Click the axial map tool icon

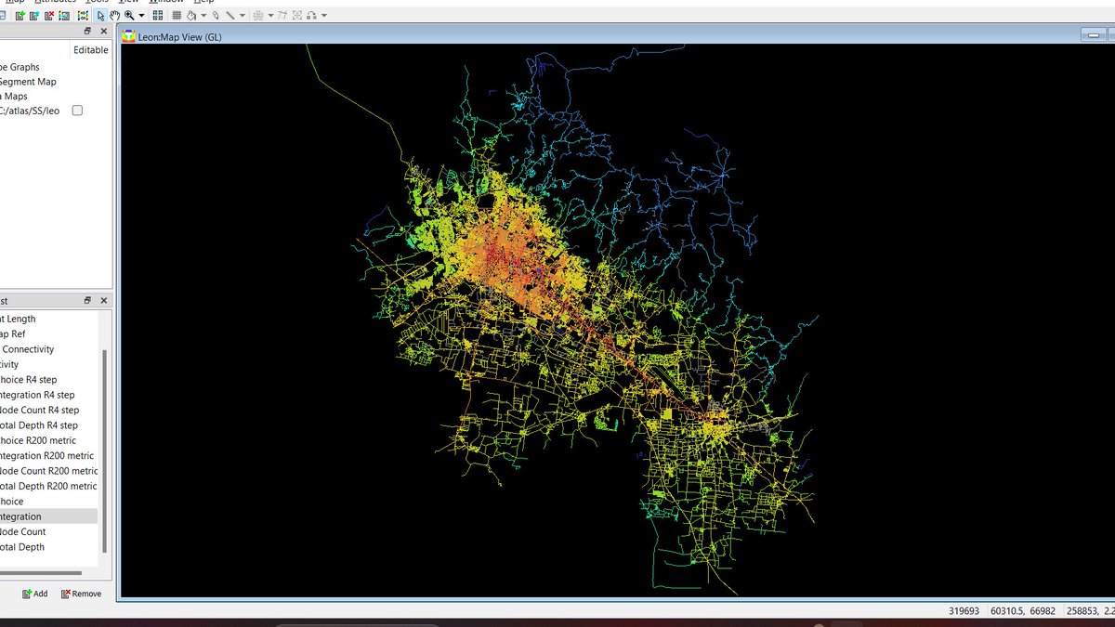282,16
